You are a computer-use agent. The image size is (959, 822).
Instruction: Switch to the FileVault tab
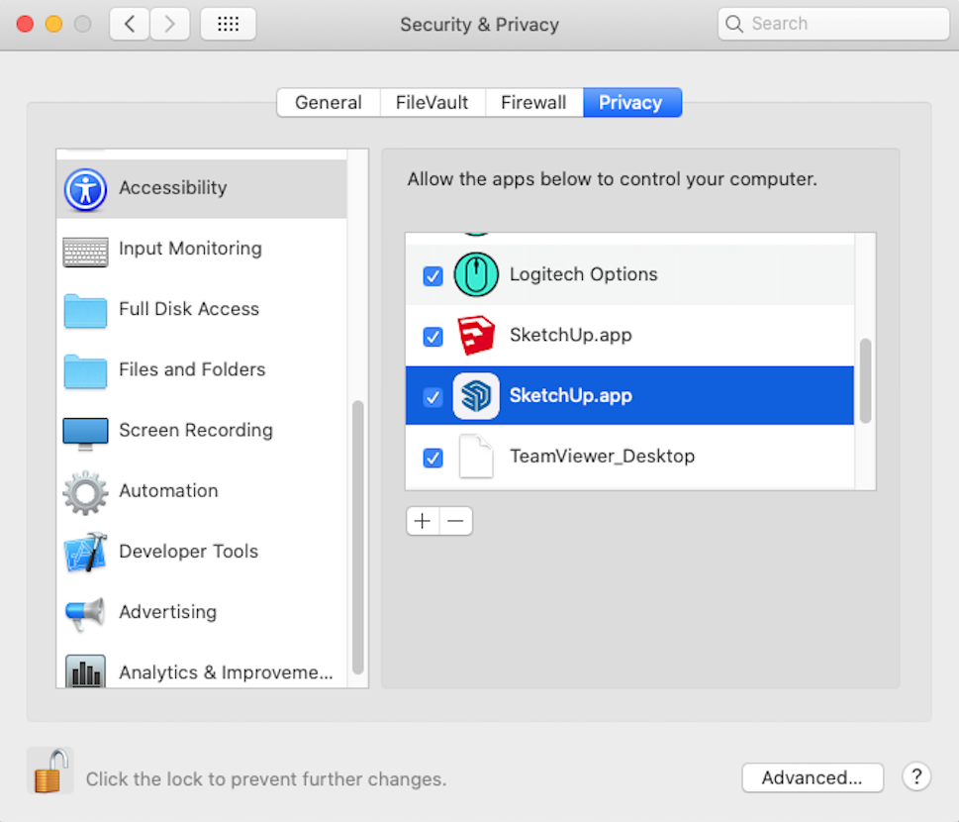[432, 103]
